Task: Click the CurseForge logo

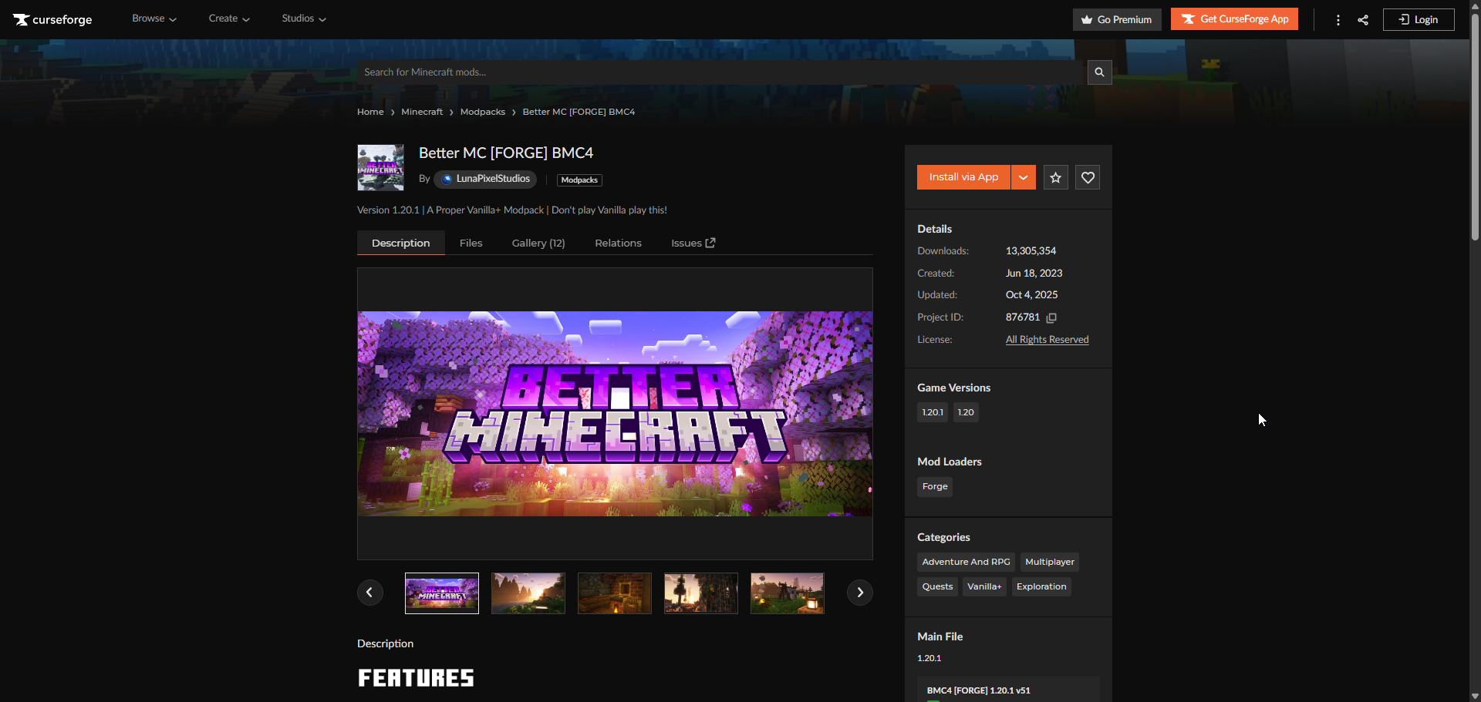Action: (52, 19)
